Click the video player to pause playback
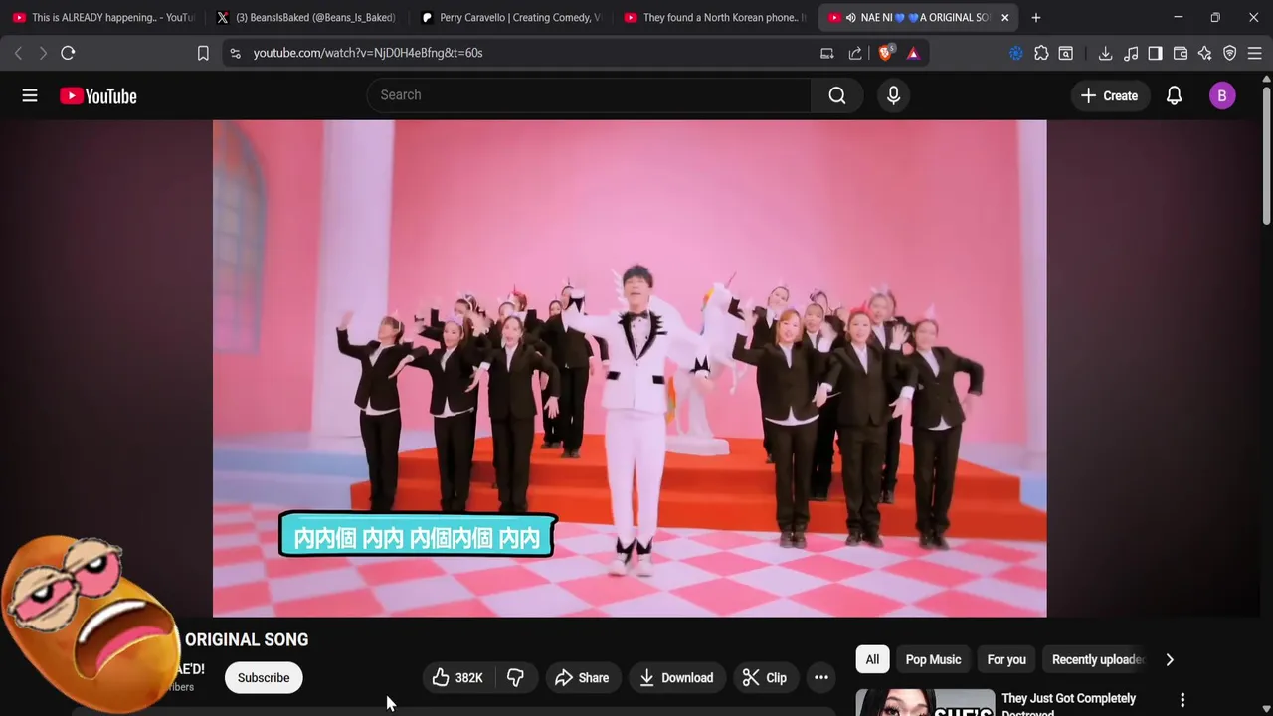 (x=630, y=368)
